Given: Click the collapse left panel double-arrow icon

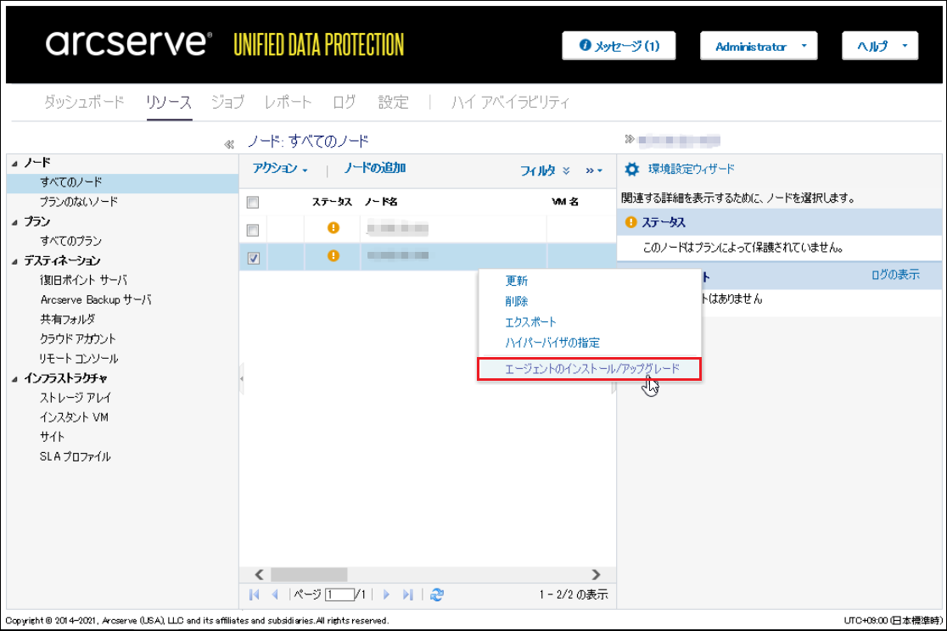Looking at the screenshot, I should pos(229,144).
